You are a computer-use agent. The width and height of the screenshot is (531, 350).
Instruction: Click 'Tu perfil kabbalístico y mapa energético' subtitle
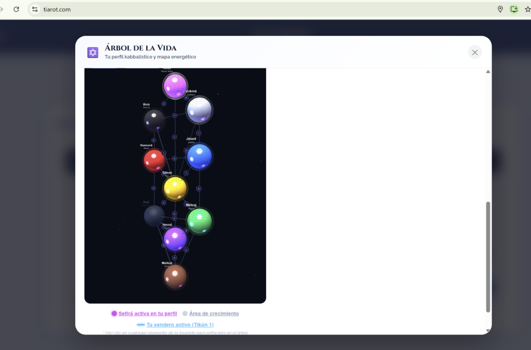pos(150,57)
